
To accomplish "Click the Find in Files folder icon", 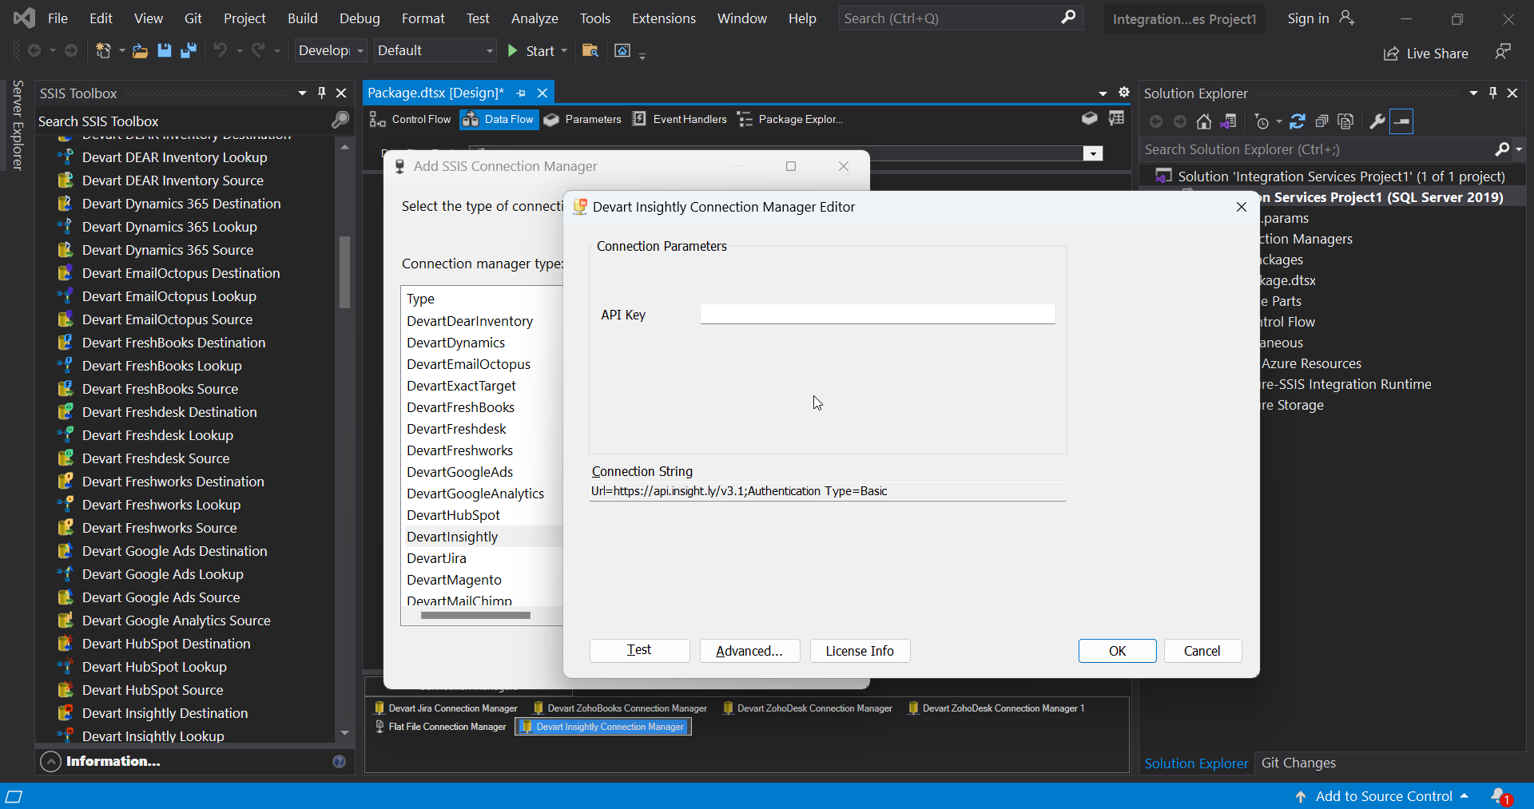I will click(590, 50).
